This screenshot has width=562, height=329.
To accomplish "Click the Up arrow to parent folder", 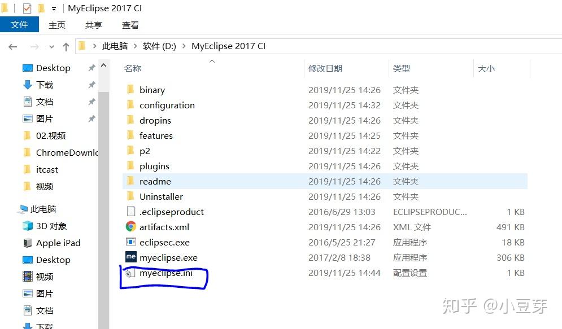I will pos(66,46).
